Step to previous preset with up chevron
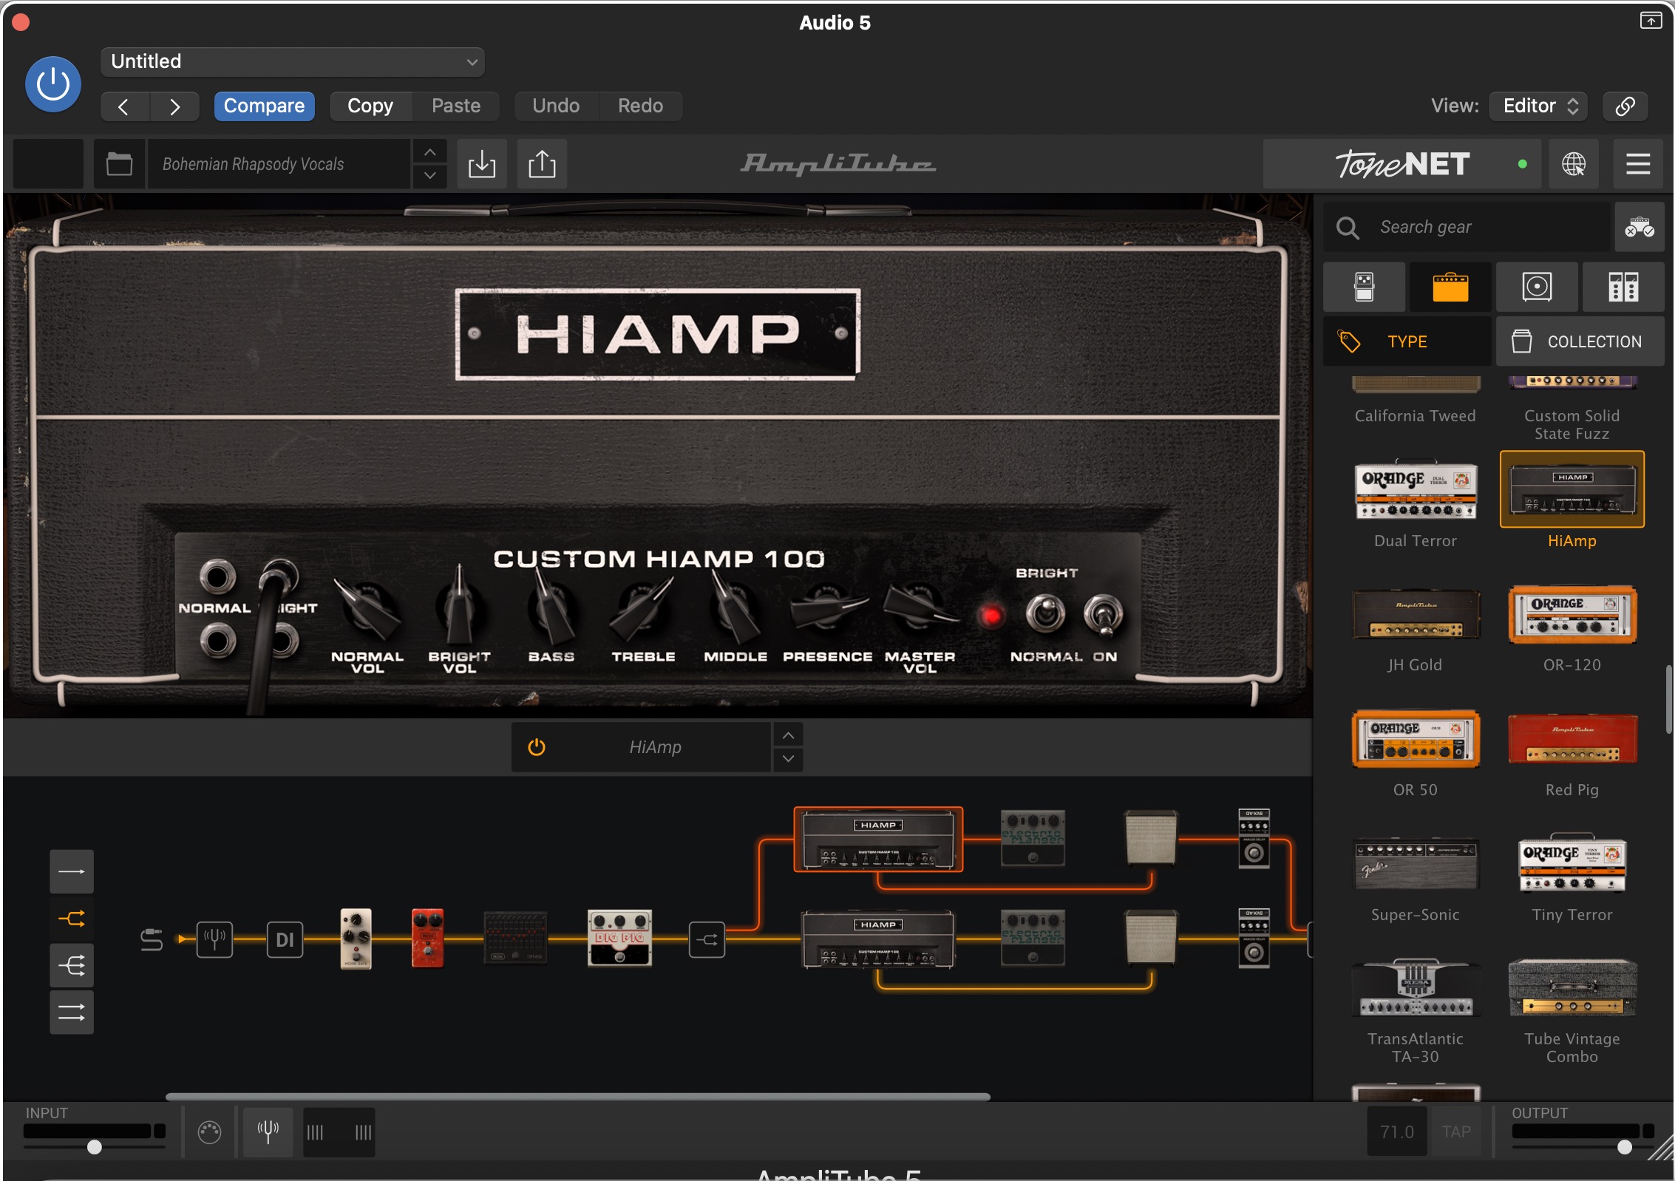This screenshot has height=1181, width=1675. (429, 152)
